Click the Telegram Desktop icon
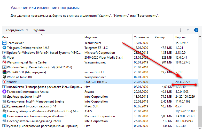The width and height of the screenshot is (202, 129). pos(4,48)
